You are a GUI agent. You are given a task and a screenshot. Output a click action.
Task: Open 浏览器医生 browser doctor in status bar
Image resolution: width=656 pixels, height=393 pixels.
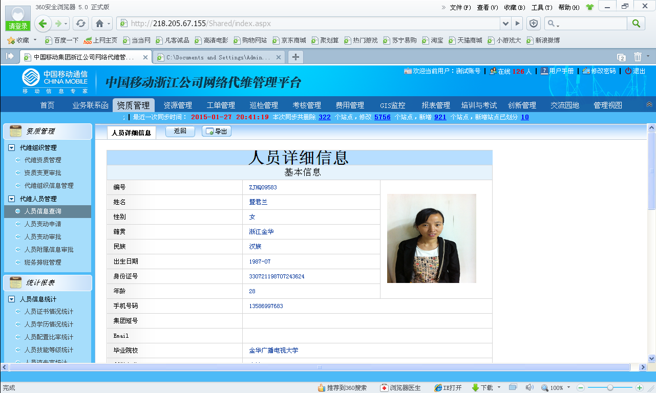(400, 388)
